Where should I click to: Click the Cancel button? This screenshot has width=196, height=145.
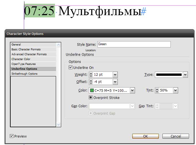pyautogui.click(x=176, y=136)
